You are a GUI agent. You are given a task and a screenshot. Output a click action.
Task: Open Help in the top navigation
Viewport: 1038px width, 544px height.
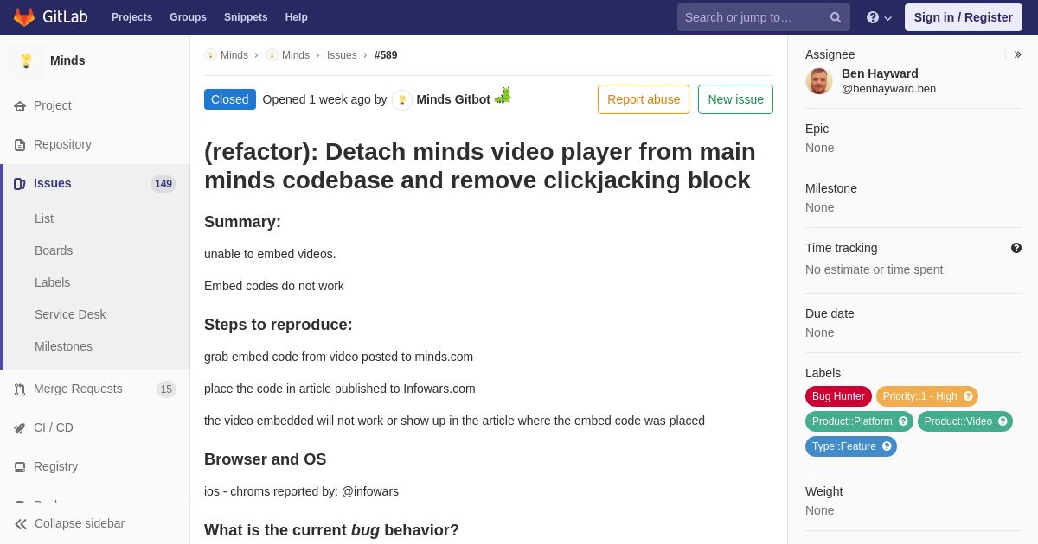click(297, 17)
